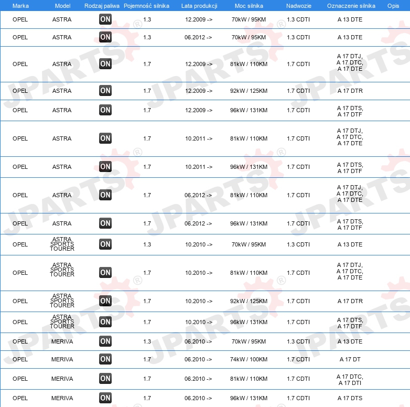Image resolution: width=410 pixels, height=407 pixels.
Task: Click ON icon in Astra 10.2011 96kW row
Action: tap(105, 167)
